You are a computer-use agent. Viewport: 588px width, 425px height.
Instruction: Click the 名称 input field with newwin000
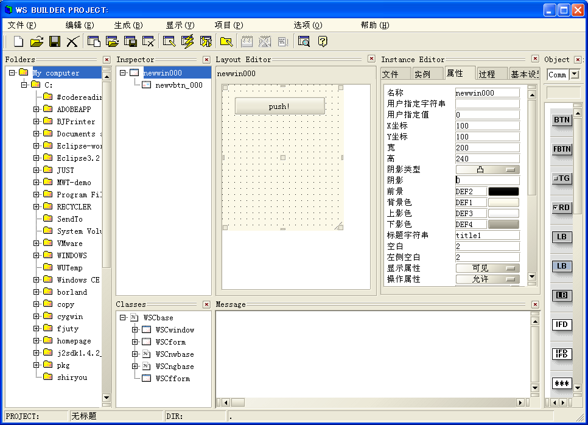pyautogui.click(x=488, y=93)
